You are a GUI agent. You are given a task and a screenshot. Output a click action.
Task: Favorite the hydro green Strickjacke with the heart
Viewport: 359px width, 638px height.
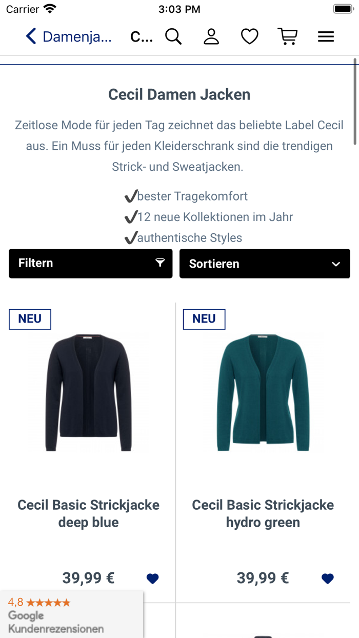pyautogui.click(x=327, y=578)
